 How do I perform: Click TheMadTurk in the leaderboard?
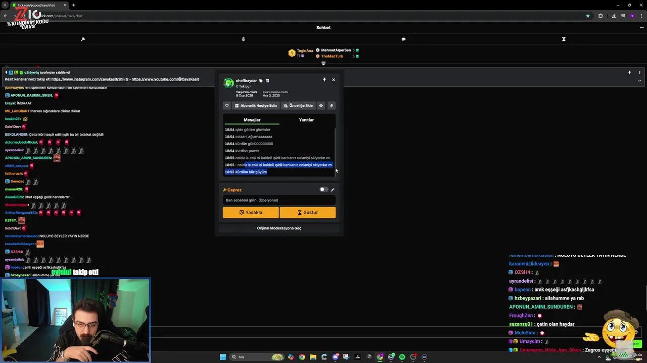point(332,56)
